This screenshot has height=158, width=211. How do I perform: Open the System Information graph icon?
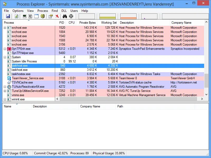(x=25, y=16)
